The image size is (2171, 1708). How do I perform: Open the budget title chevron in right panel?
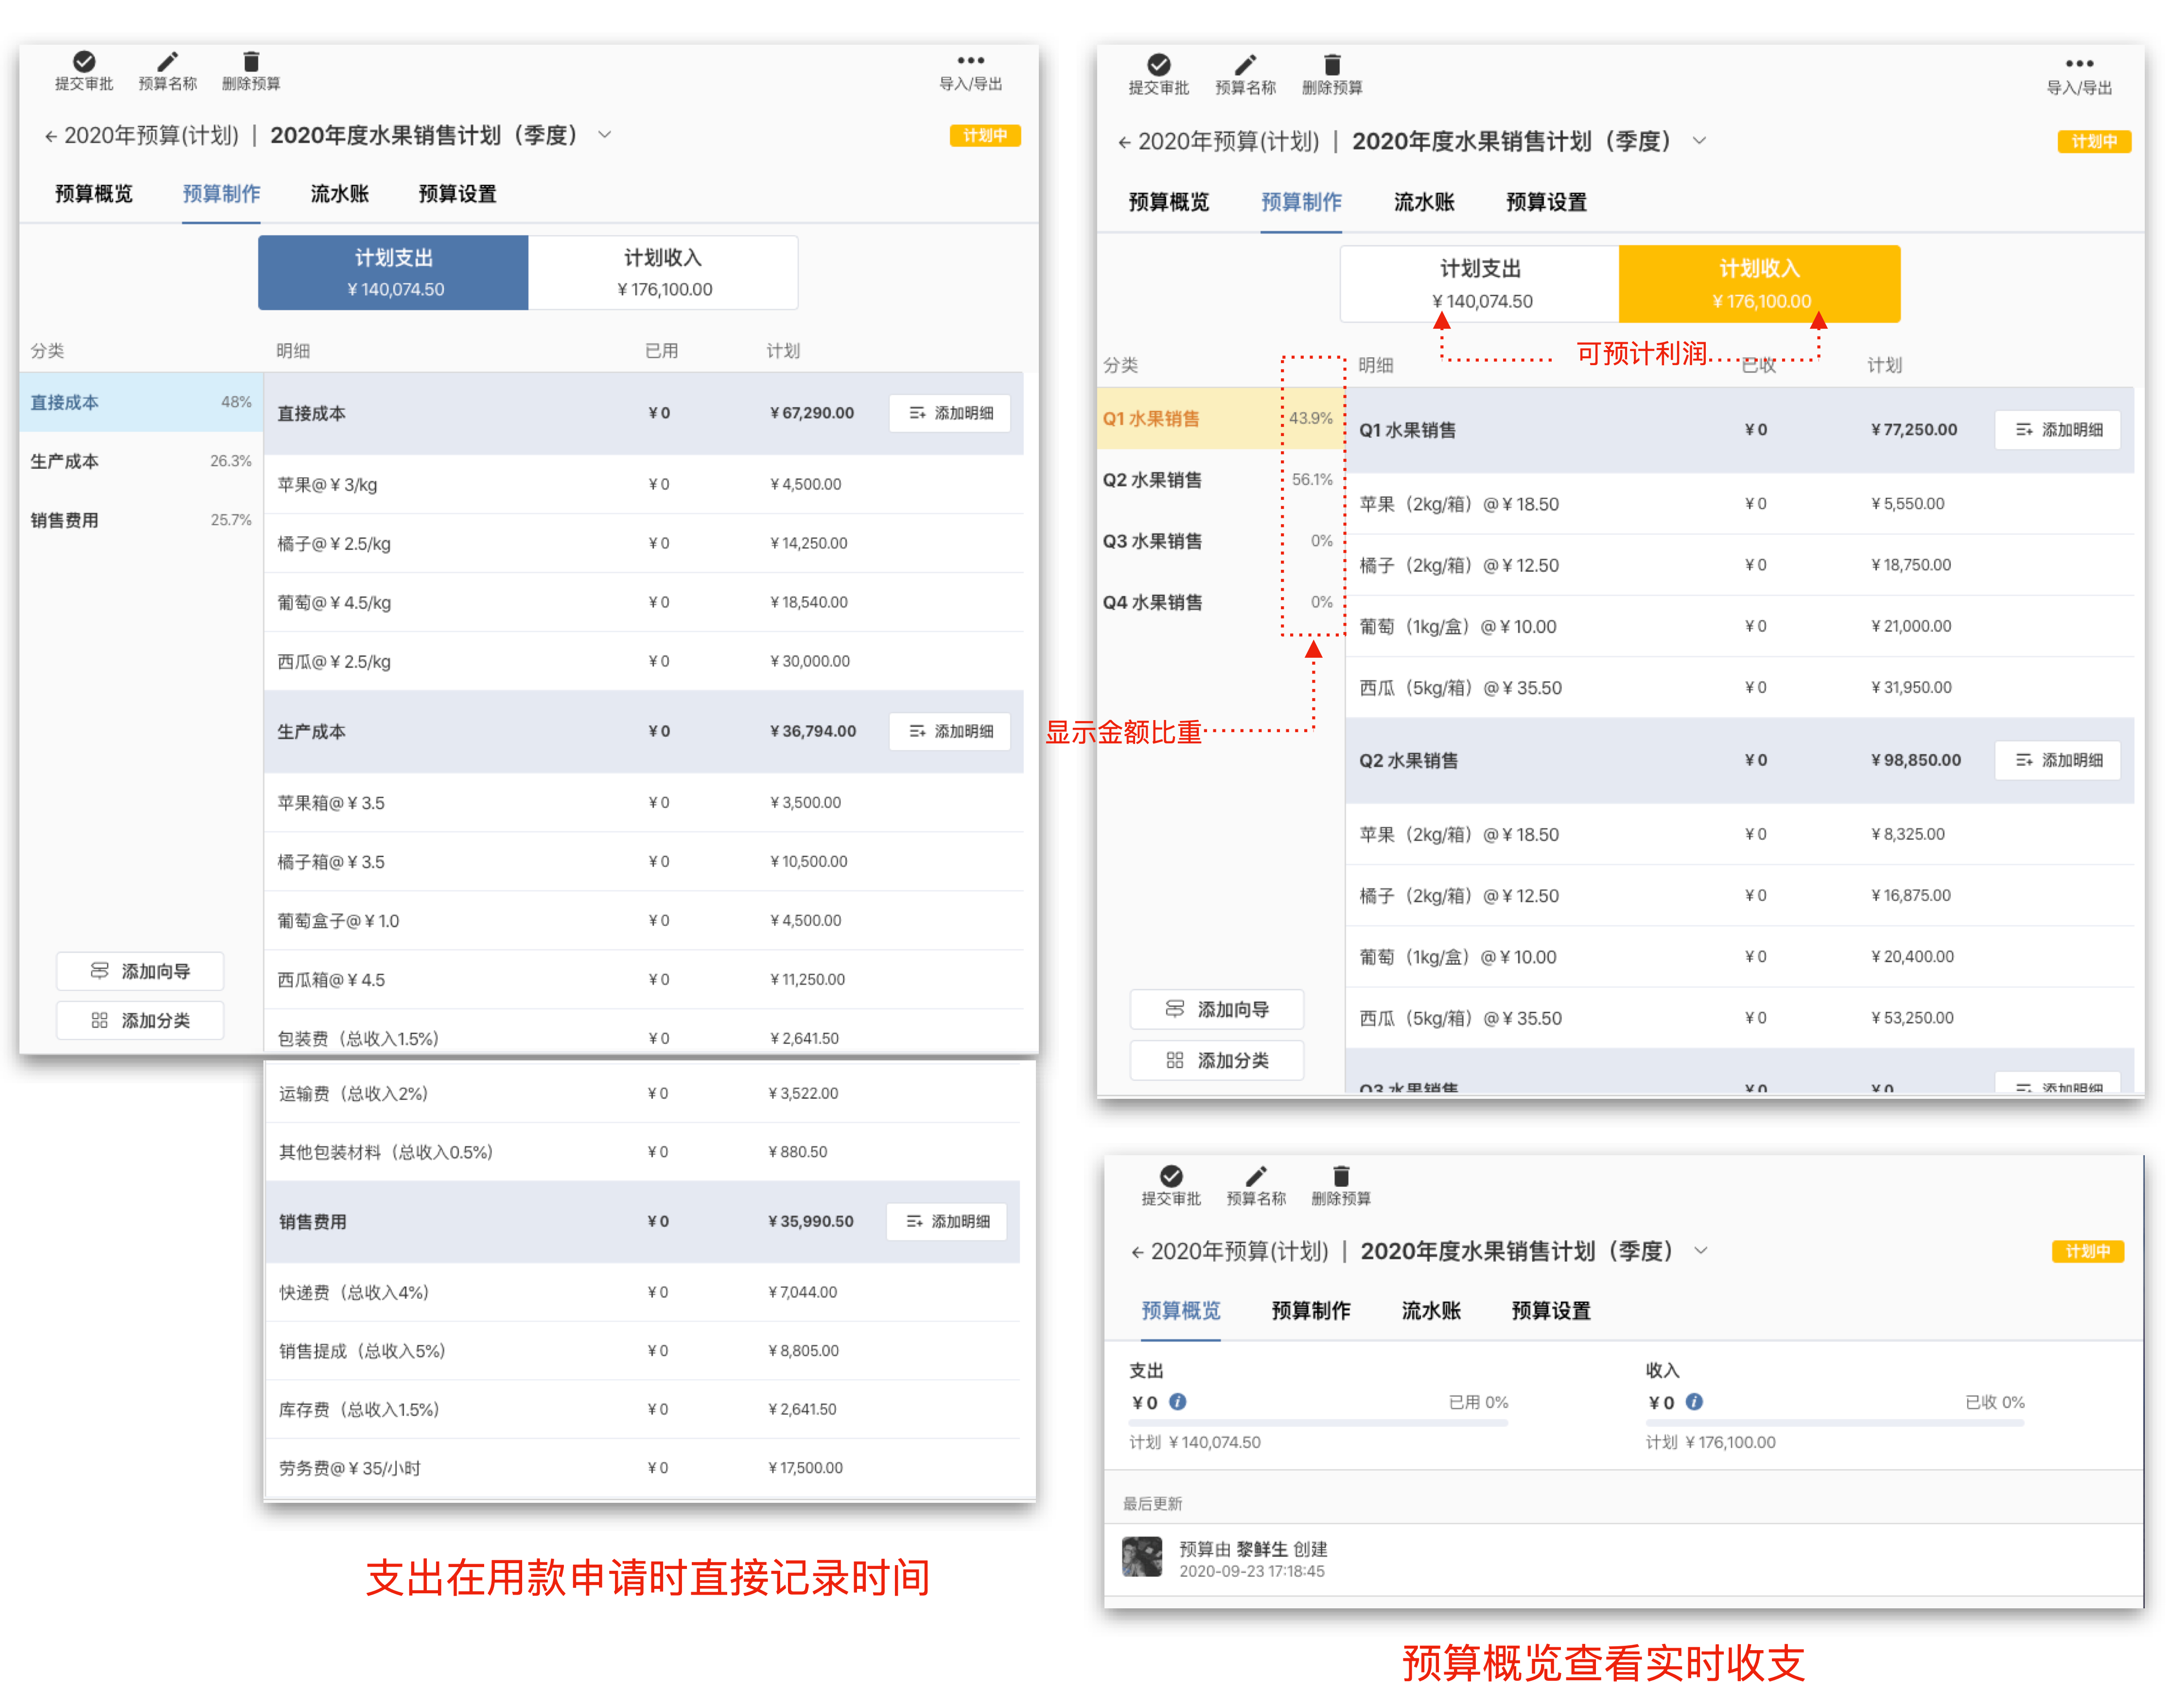click(x=1700, y=141)
